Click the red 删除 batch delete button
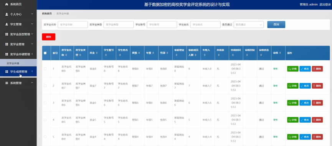Screen dimensions: 332x146 click(x=48, y=37)
